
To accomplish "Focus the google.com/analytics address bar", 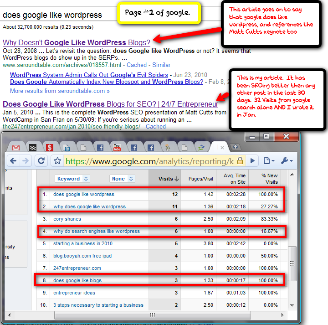I will pyautogui.click(x=149, y=161).
